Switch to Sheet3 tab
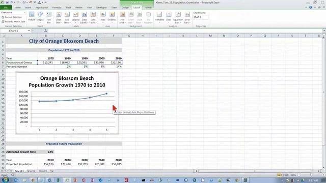 point(43,171)
